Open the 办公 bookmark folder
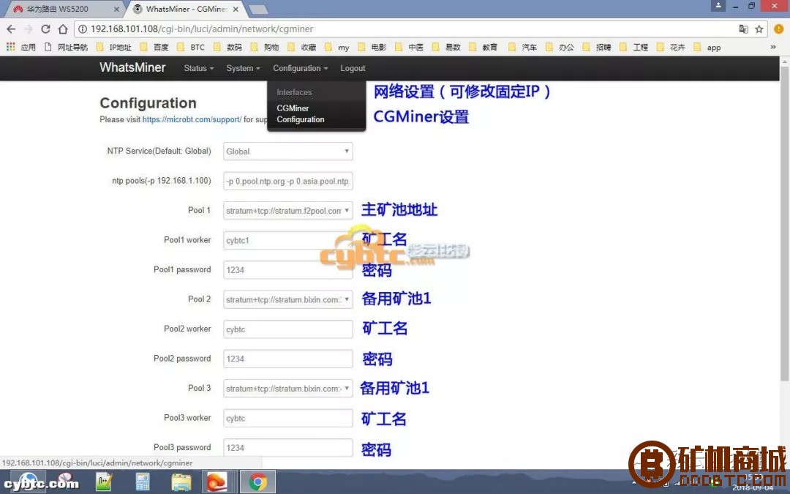Viewport: 790px width, 494px height. tap(560, 47)
